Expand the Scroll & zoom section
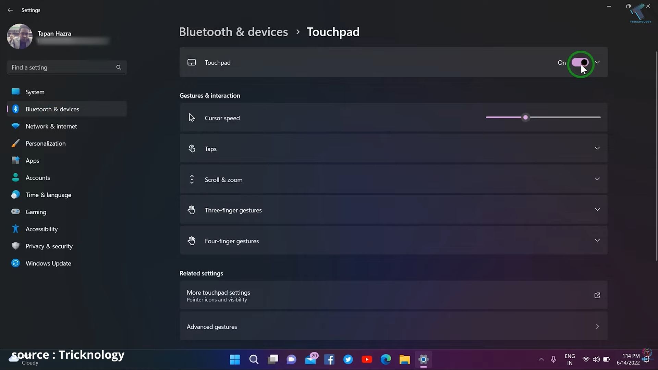The height and width of the screenshot is (370, 658). (x=393, y=179)
